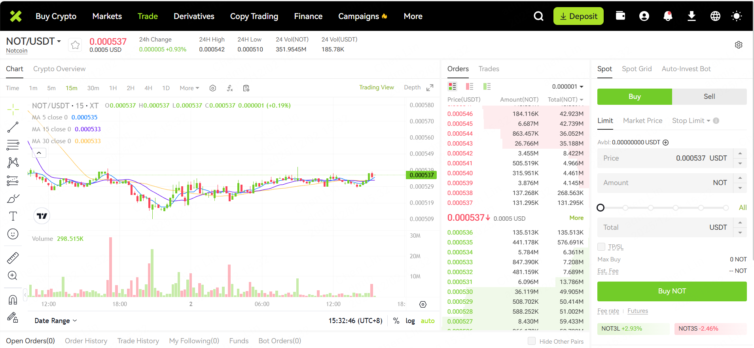Expand the chart to fullscreen
Viewport: 754px width, 348px height.
(x=430, y=88)
